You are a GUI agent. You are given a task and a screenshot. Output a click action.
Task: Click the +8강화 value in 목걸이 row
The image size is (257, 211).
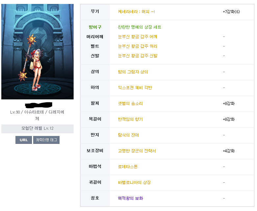[229, 119]
